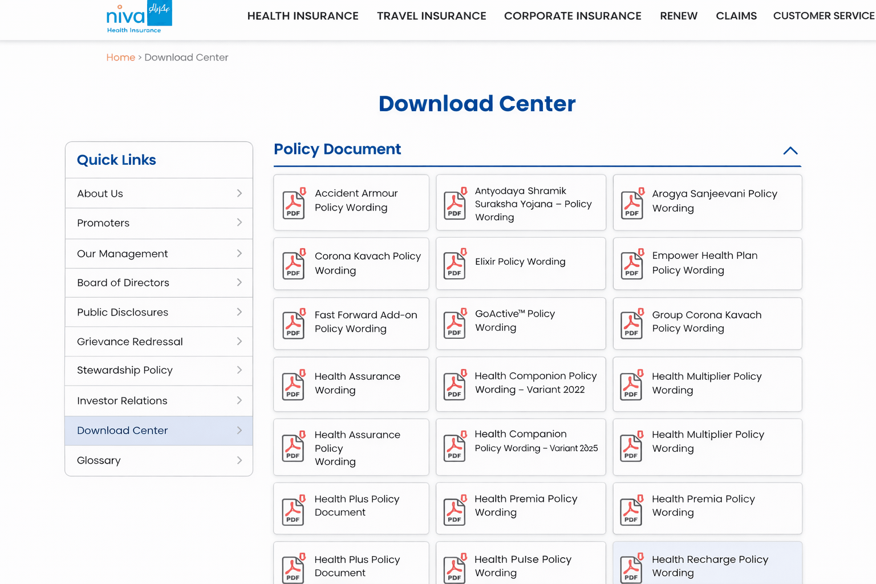Select the Health Recharge Policy Wording card

tap(707, 566)
